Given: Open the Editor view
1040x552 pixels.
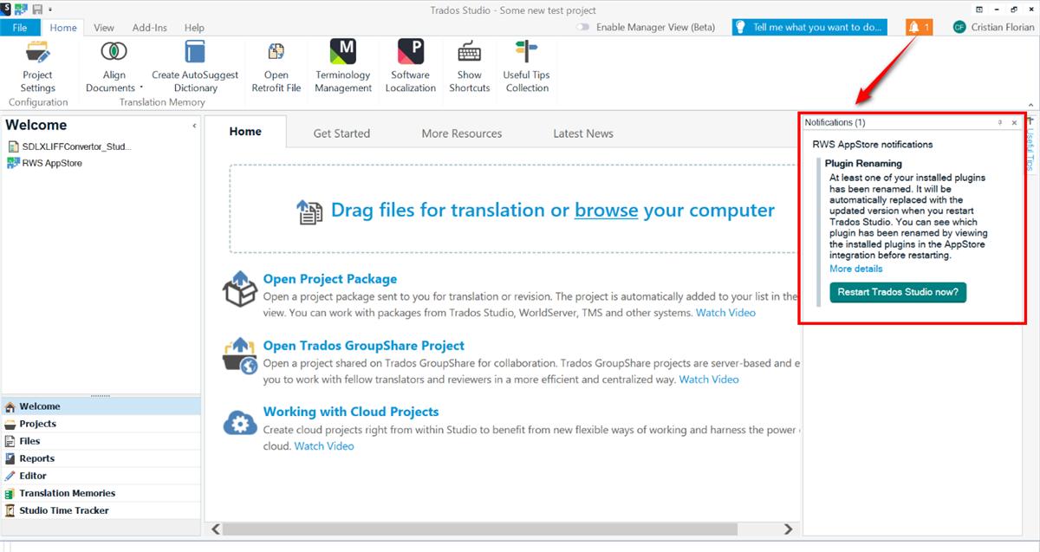Looking at the screenshot, I should (x=101, y=476).
